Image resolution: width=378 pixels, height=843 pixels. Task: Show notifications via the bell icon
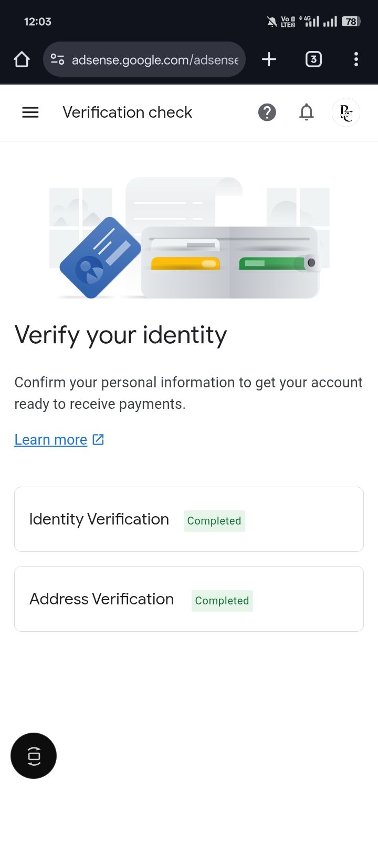307,112
